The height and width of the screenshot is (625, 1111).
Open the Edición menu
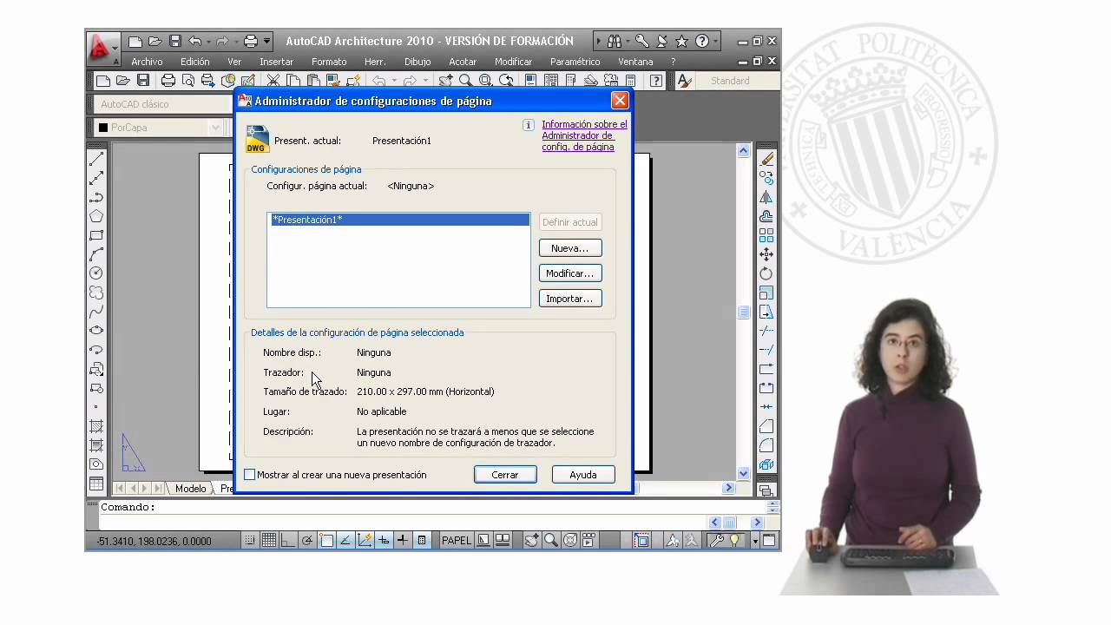point(194,62)
